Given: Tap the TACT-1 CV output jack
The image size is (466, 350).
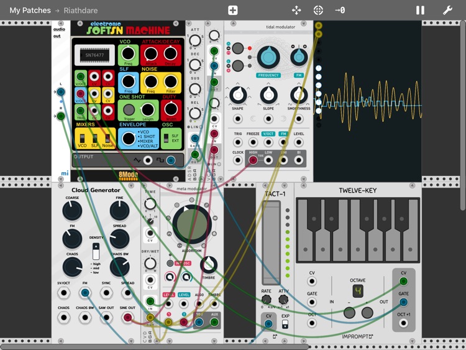Looking at the screenshot, I should 268,324.
